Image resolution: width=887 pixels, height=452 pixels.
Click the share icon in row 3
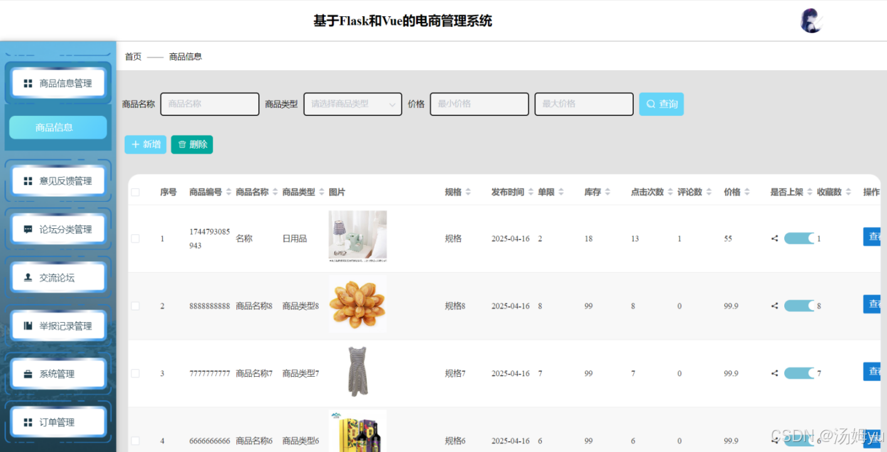coord(775,373)
